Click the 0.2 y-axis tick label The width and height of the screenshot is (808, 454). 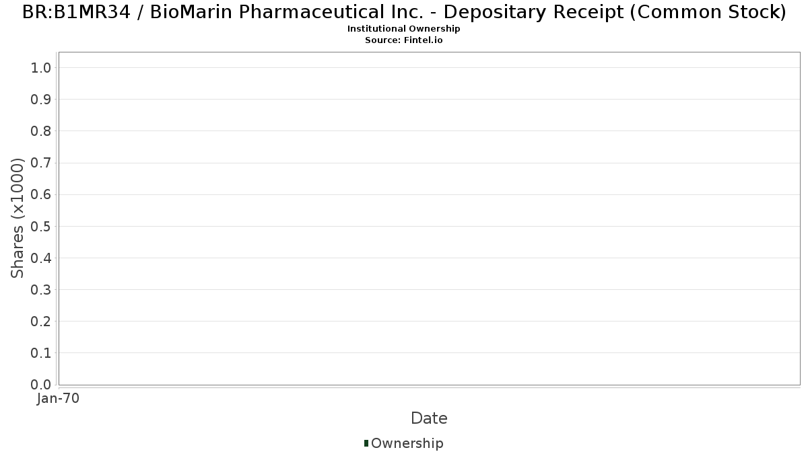(41, 321)
